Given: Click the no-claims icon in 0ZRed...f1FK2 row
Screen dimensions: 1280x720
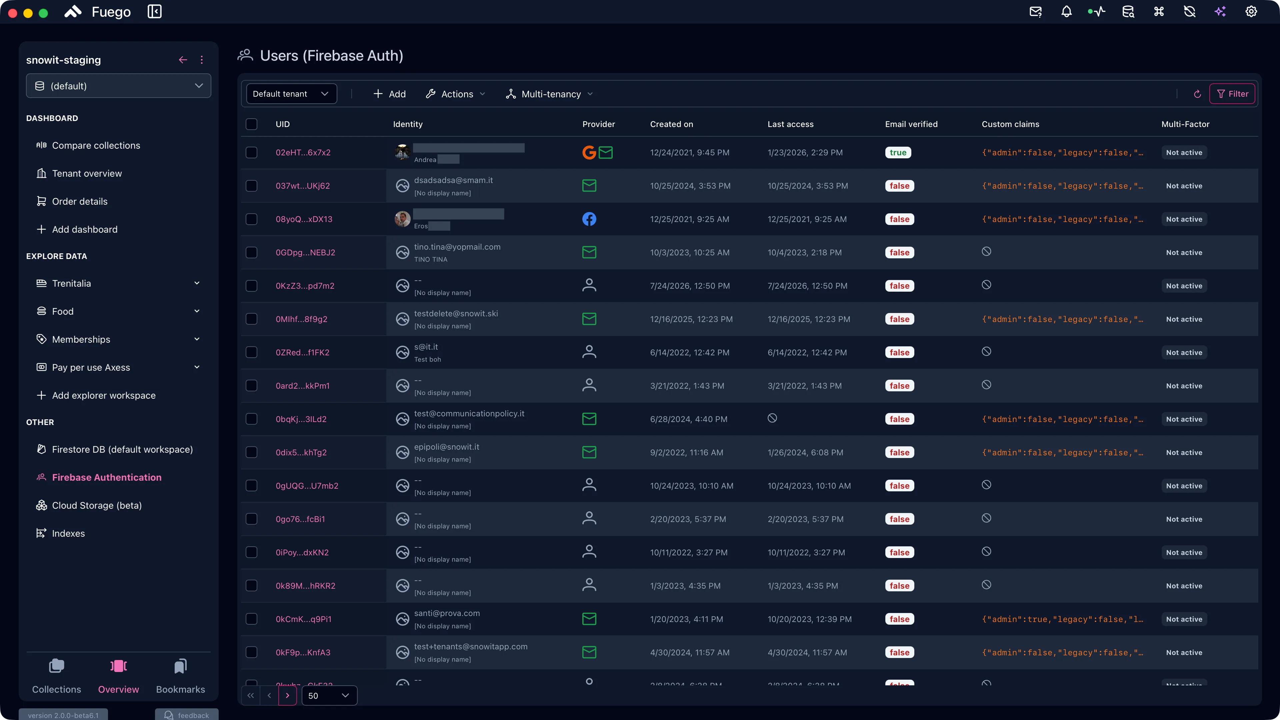Looking at the screenshot, I should point(986,351).
